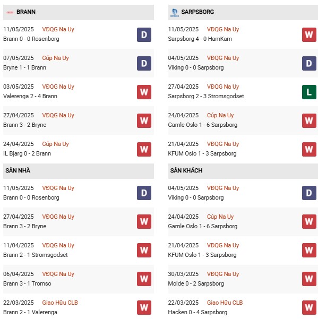Image resolution: width=318 pixels, height=319 pixels.
Task: Open Cúp Na Uy link for Bryne 1-1 Brann
Action: 55,58
